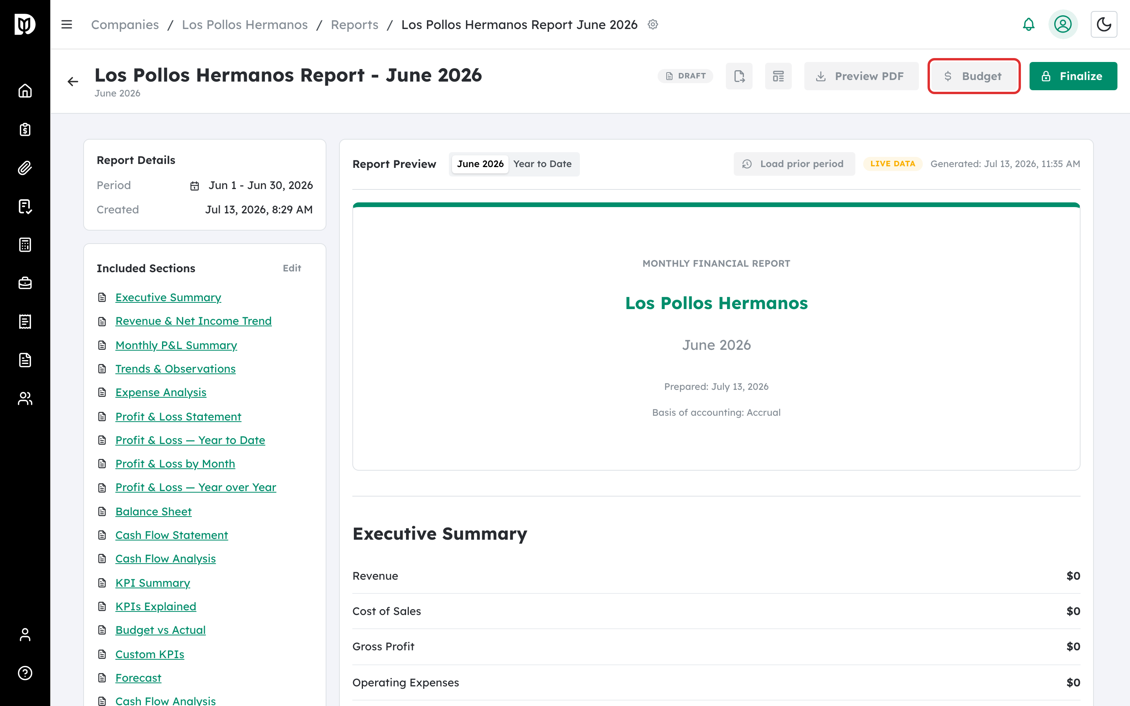Image resolution: width=1130 pixels, height=706 pixels.
Task: Open the hamburger menu
Action: coord(67,24)
